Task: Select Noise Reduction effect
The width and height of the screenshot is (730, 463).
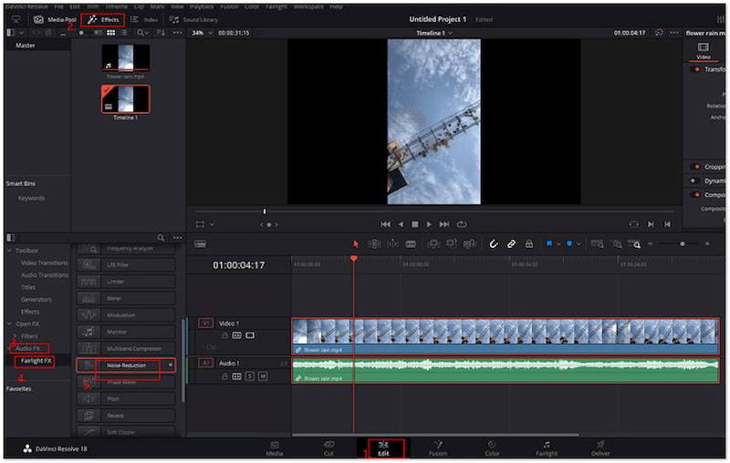Action: tap(127, 365)
